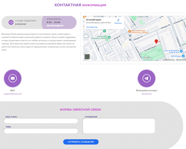The height and width of the screenshot is (149, 186).
Task: Click the Telegram paper plane icon
Action: [x=146, y=78]
